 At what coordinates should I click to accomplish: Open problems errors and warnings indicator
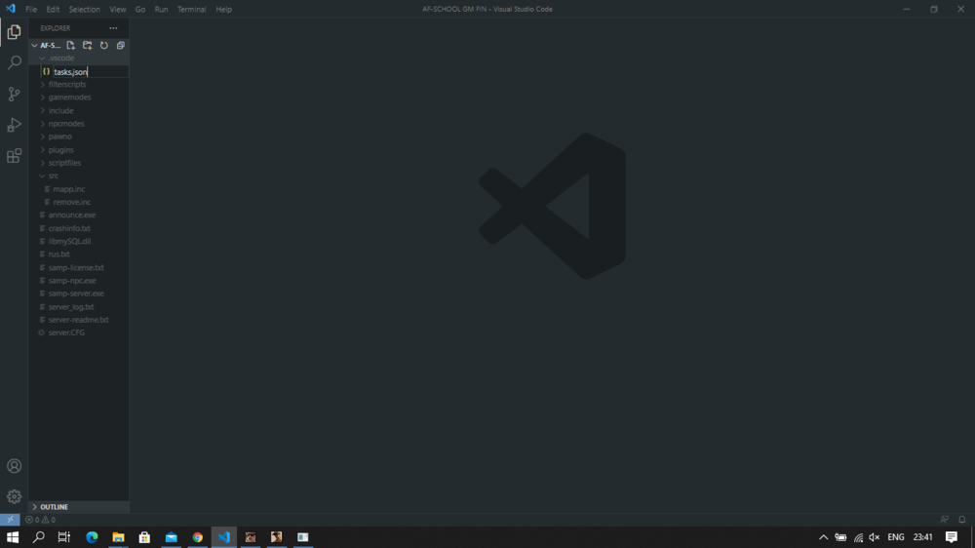(40, 520)
